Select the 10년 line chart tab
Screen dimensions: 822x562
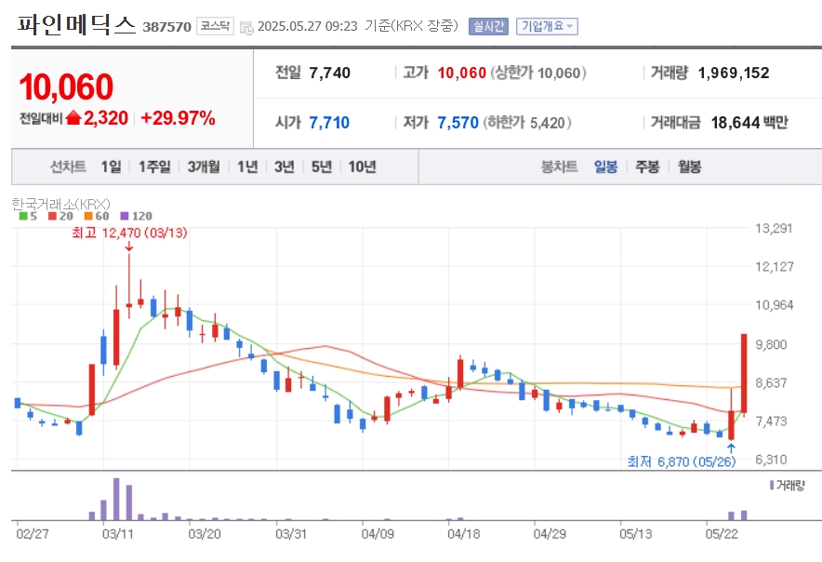pyautogui.click(x=363, y=167)
